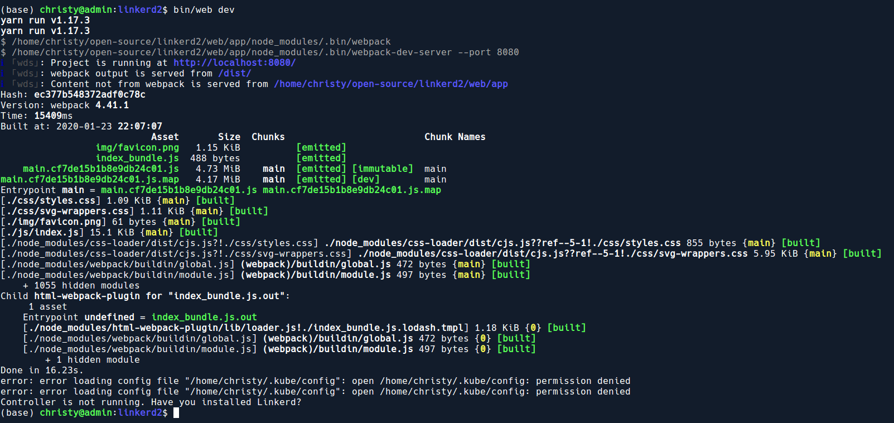894x423 pixels.
Task: Click the "4.73 MiB" size value
Action: click(x=218, y=169)
